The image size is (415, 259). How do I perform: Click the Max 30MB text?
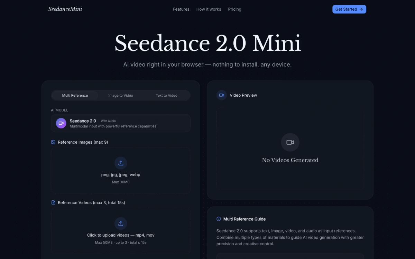pyautogui.click(x=121, y=182)
